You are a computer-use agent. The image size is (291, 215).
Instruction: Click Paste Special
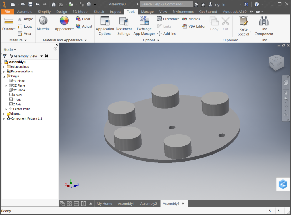click(243, 26)
